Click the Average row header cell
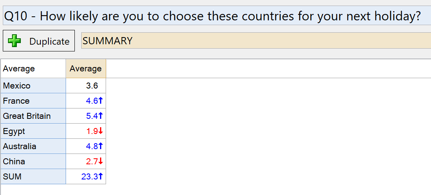 pyautogui.click(x=33, y=69)
